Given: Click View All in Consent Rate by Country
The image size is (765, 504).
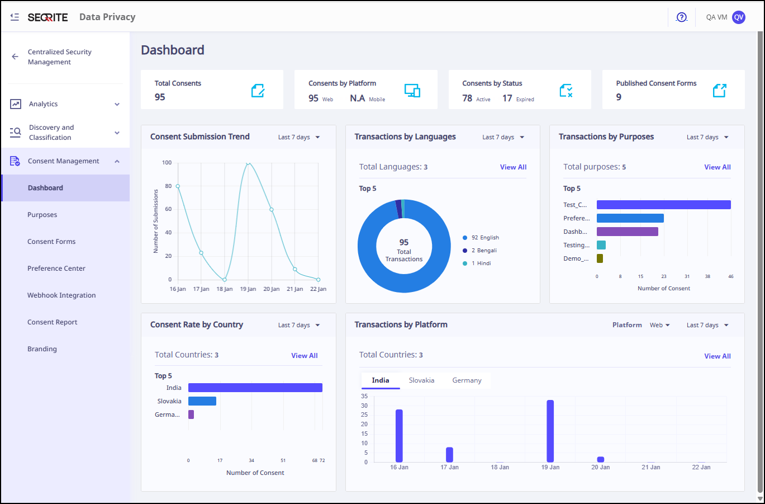Looking at the screenshot, I should click(304, 356).
